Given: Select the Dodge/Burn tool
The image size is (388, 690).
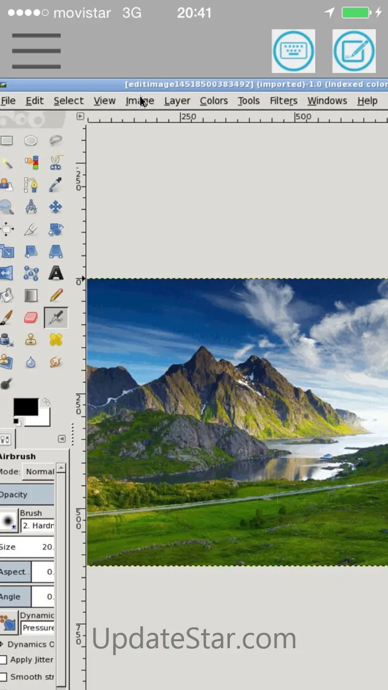Looking at the screenshot, I should point(6,384).
